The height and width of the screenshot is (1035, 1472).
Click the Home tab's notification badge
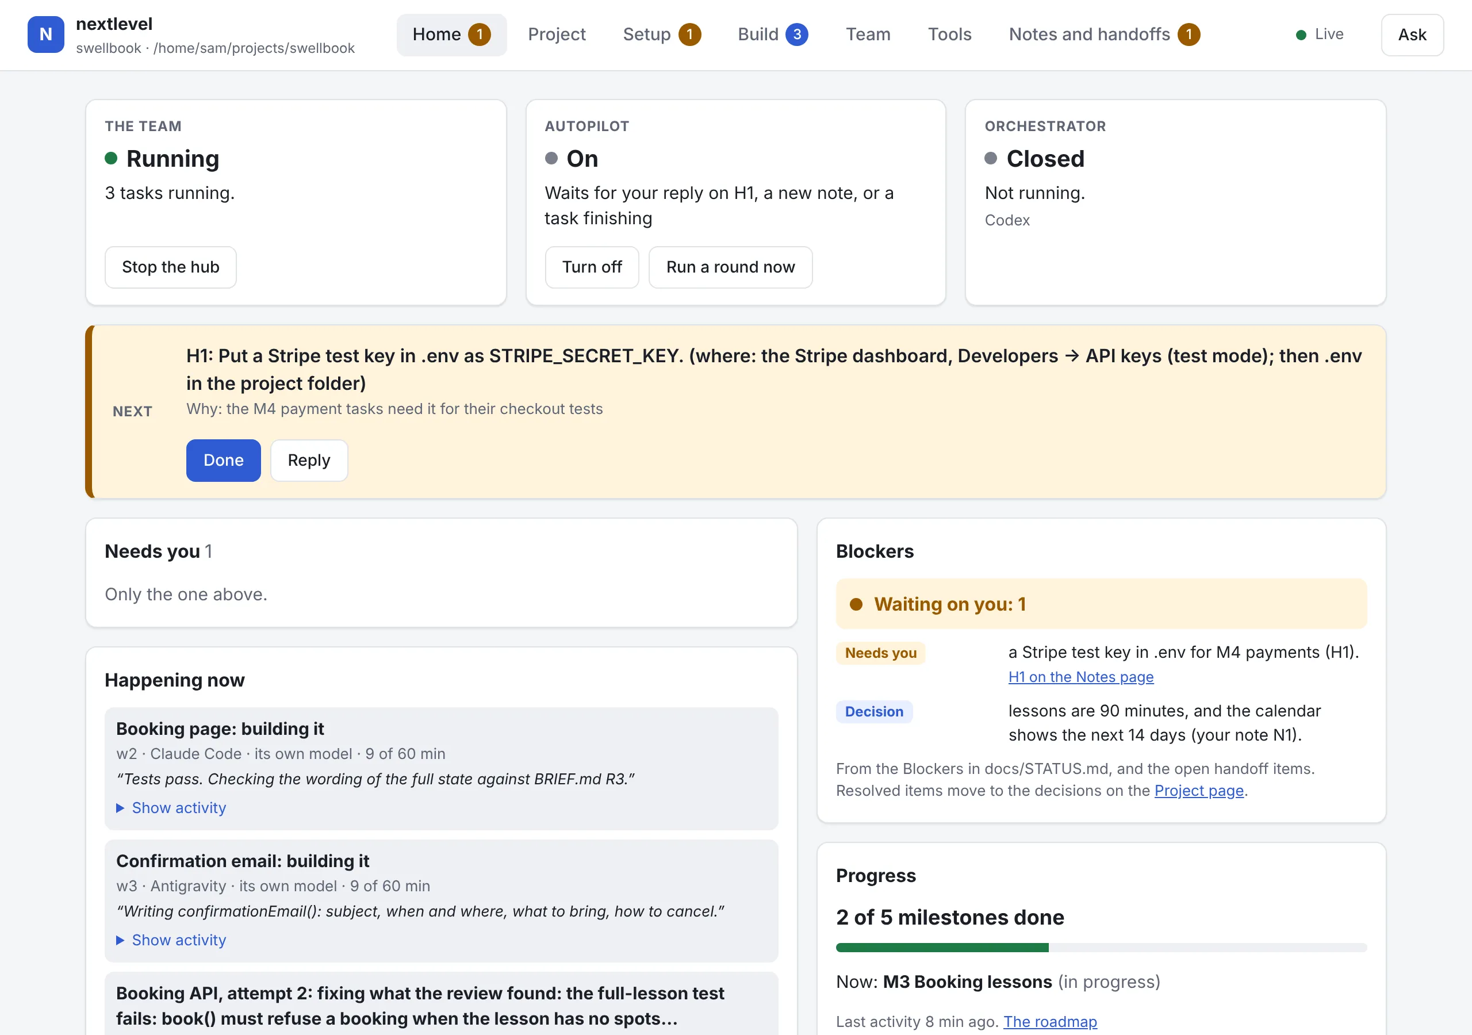480,34
